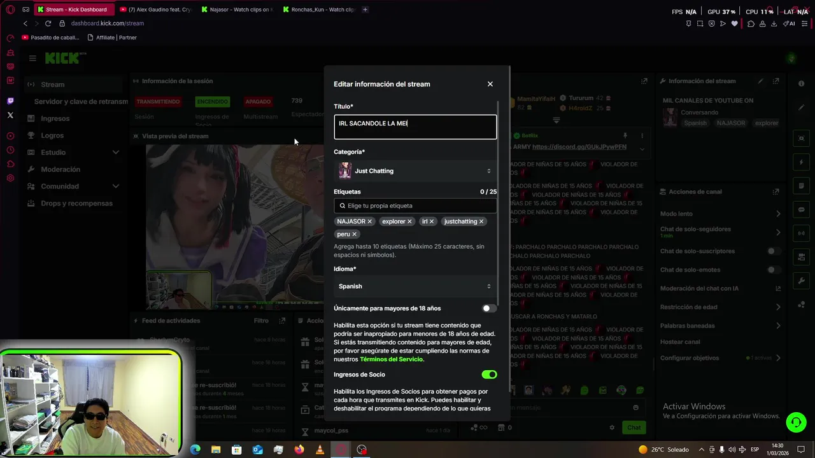The width and height of the screenshot is (815, 458).
Task: Remove the explorer tag
Action: pyautogui.click(x=409, y=221)
